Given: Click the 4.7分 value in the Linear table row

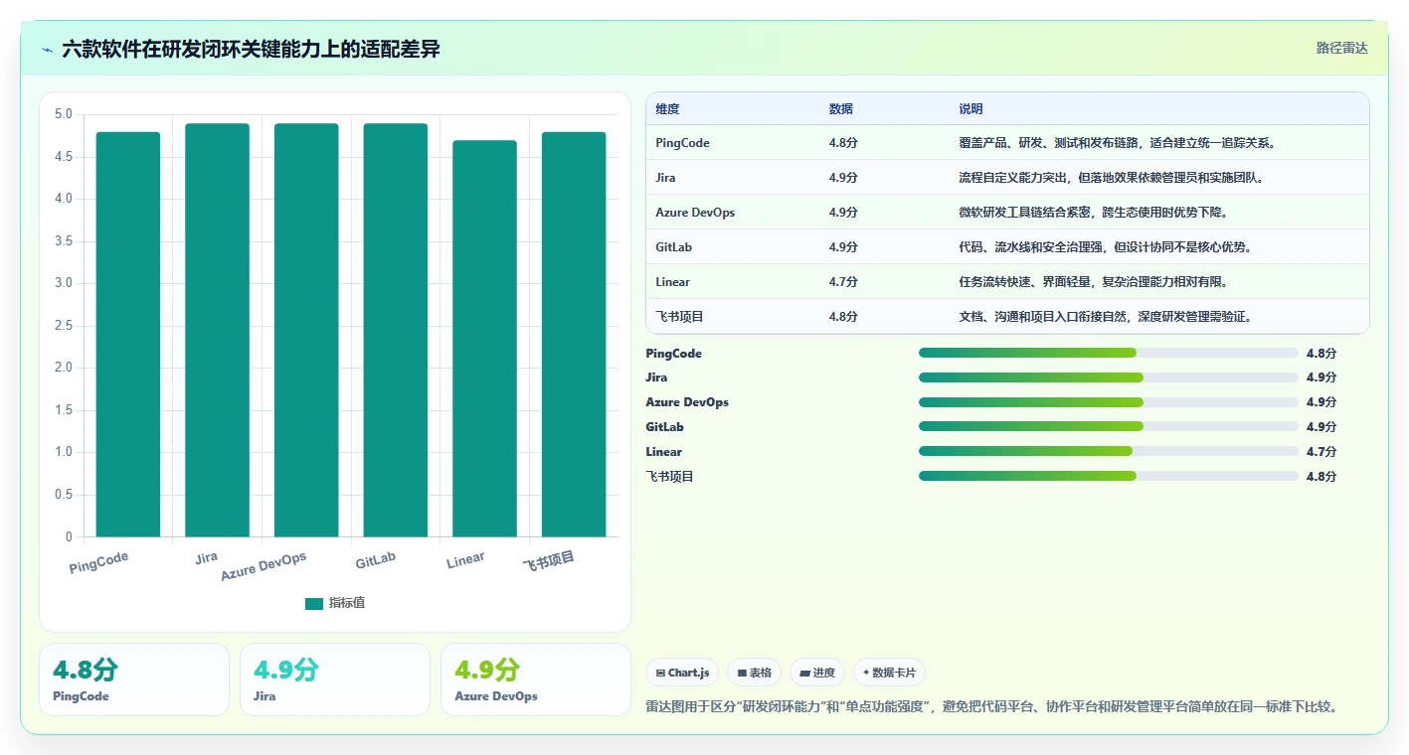Looking at the screenshot, I should (x=843, y=282).
